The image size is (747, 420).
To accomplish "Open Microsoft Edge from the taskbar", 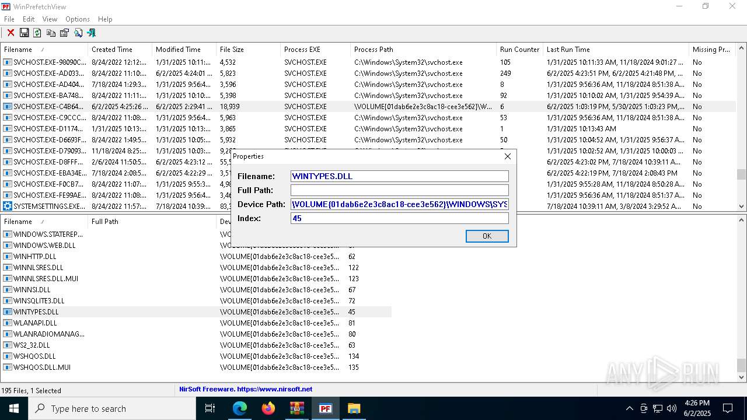I will coord(240,408).
